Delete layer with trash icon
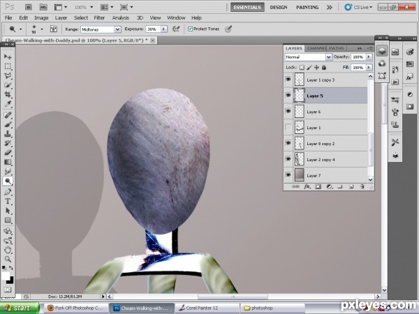Viewport: 419px width, 314px height. tap(362, 186)
